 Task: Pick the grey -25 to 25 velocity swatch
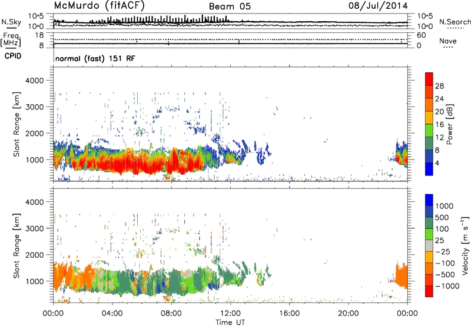[429, 245]
